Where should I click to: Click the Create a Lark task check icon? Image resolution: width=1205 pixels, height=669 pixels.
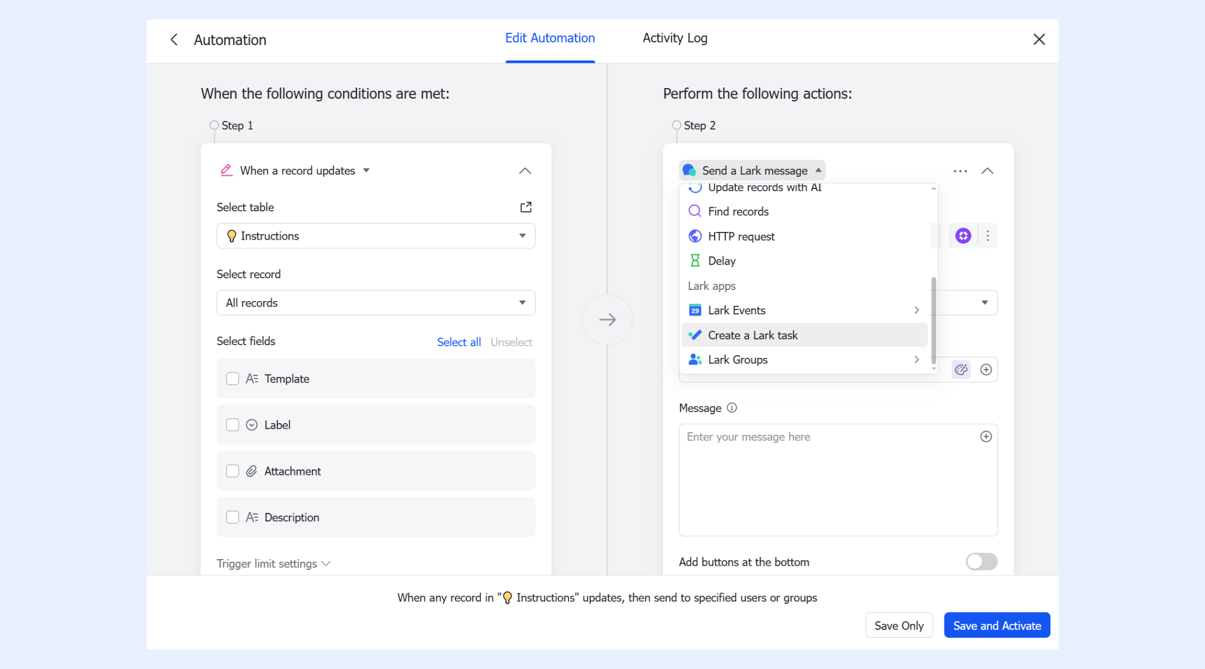point(695,335)
